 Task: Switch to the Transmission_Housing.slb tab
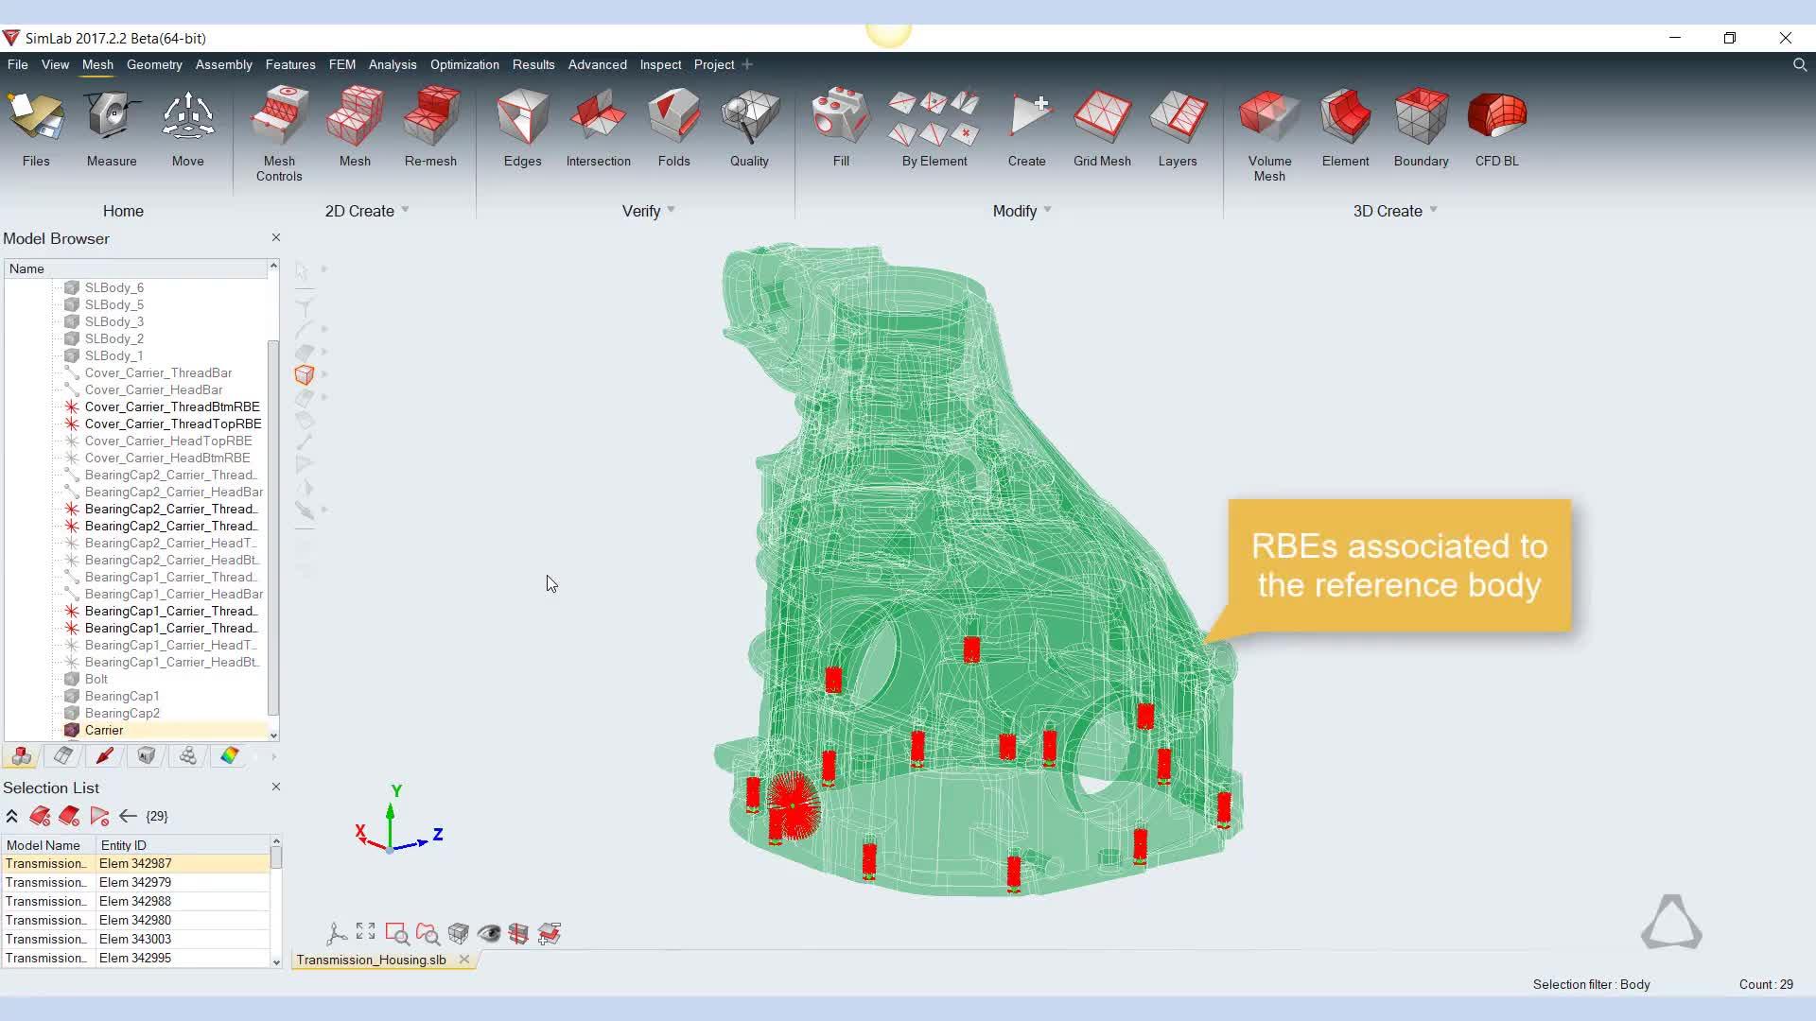coord(371,960)
